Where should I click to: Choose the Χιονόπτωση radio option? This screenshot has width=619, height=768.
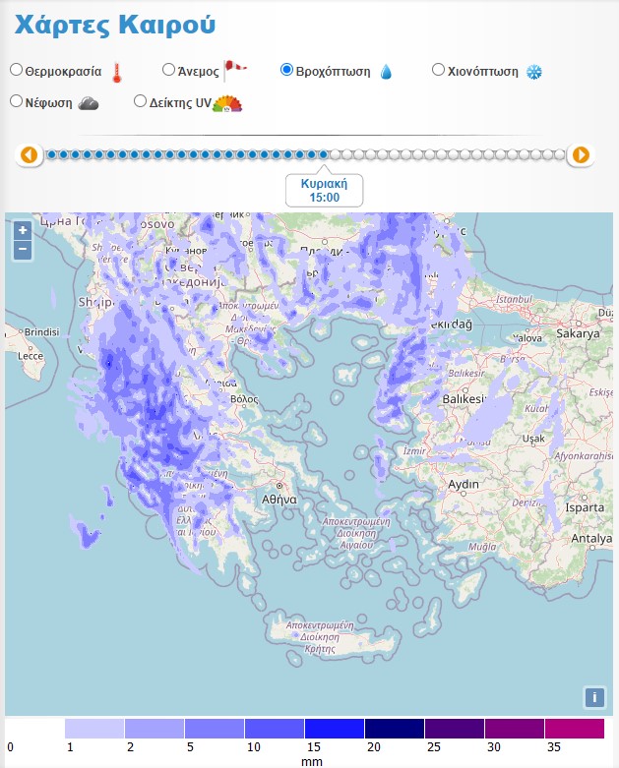coord(439,70)
